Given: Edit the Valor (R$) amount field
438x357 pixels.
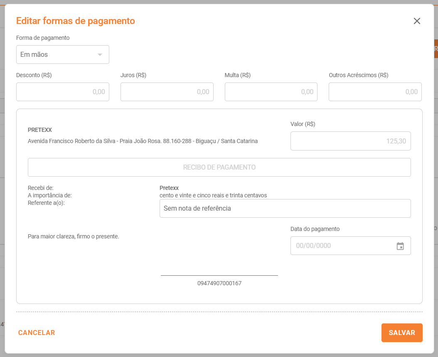Looking at the screenshot, I should [x=350, y=141].
